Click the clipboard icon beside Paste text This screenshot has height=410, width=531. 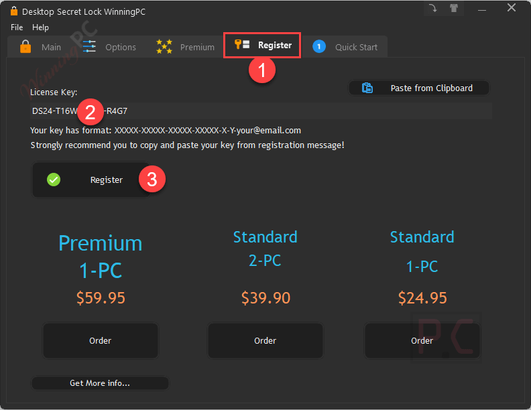367,88
